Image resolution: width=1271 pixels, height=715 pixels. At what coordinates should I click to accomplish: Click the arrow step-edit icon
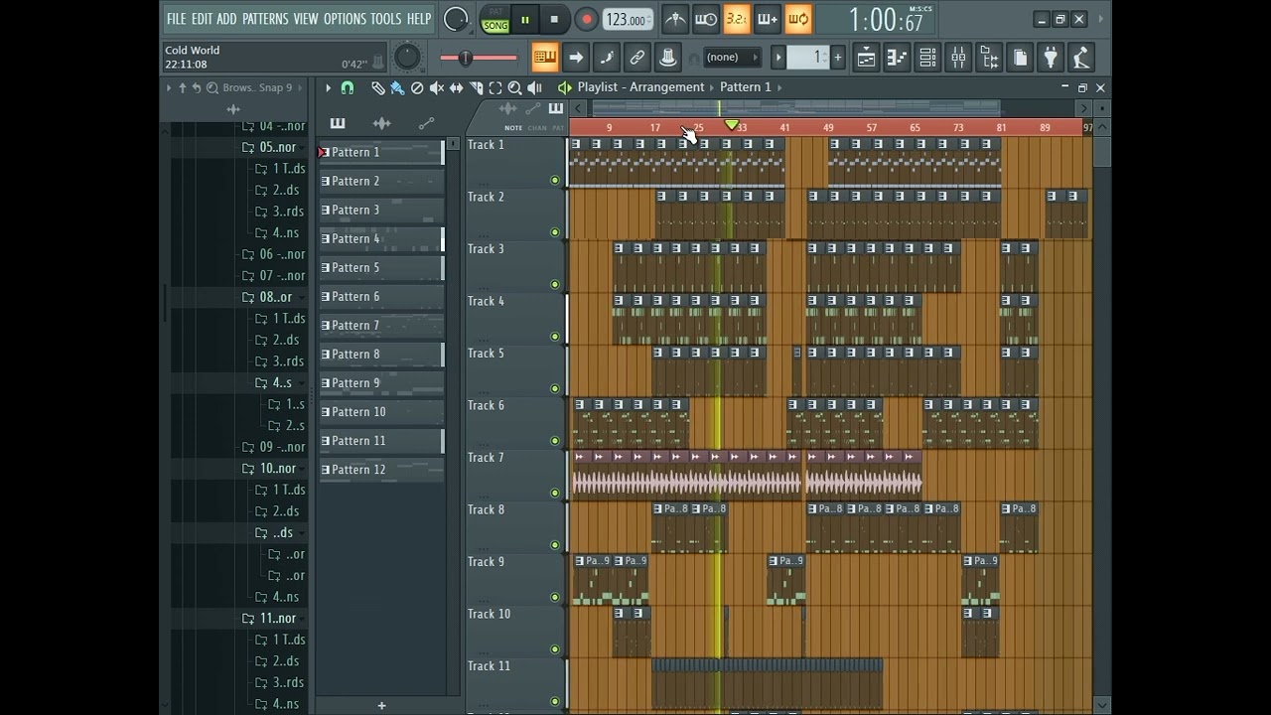[x=576, y=58]
